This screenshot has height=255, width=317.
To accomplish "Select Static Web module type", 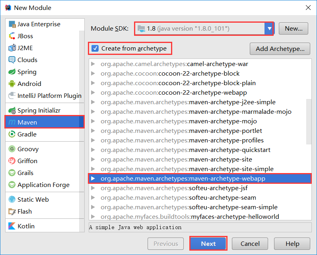I will pos(43,199).
